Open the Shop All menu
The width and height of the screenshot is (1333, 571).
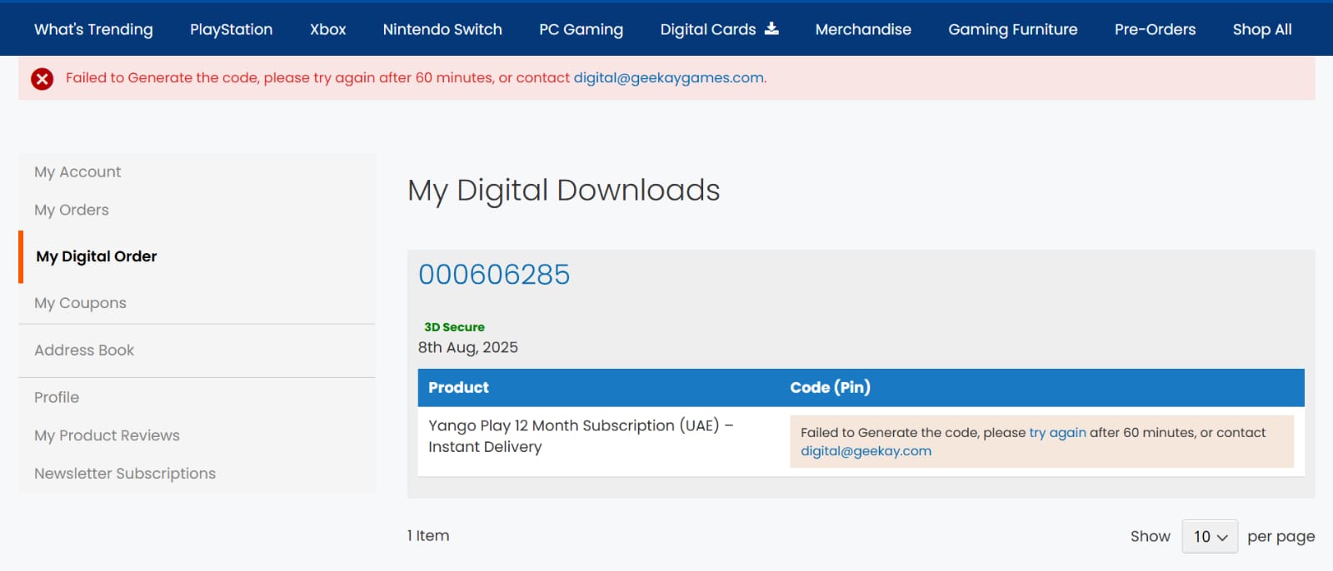[x=1262, y=29]
